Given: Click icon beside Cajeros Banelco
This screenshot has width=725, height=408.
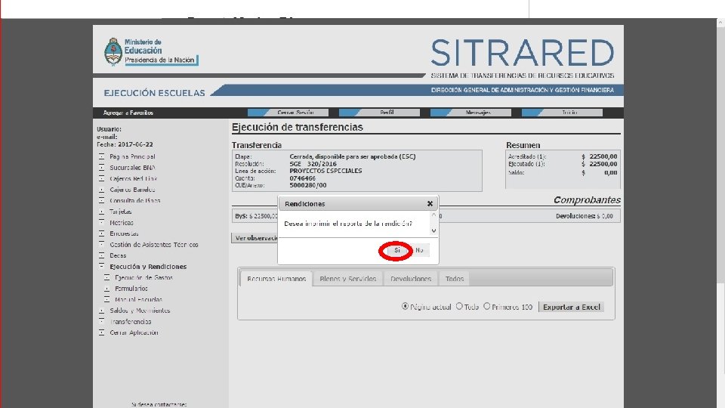Looking at the screenshot, I should click(101, 189).
